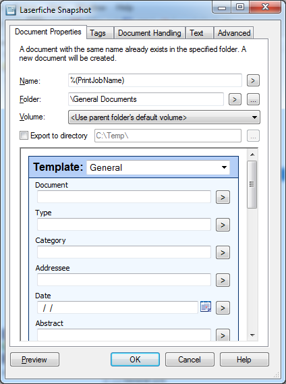Click the token arrow next to Date field
This screenshot has height=384, width=286.
(223, 308)
